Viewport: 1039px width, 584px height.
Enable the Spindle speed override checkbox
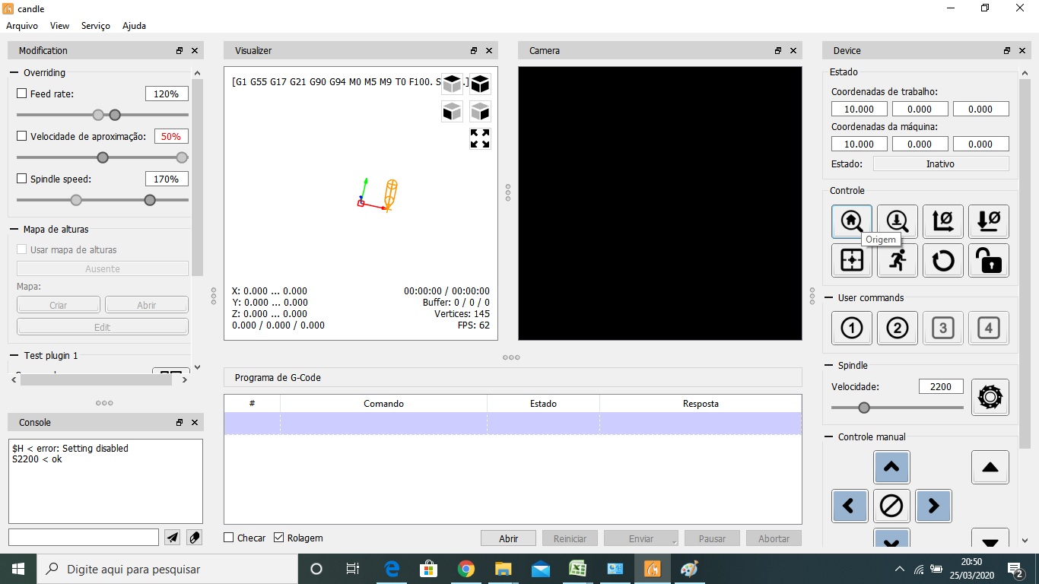tap(22, 179)
